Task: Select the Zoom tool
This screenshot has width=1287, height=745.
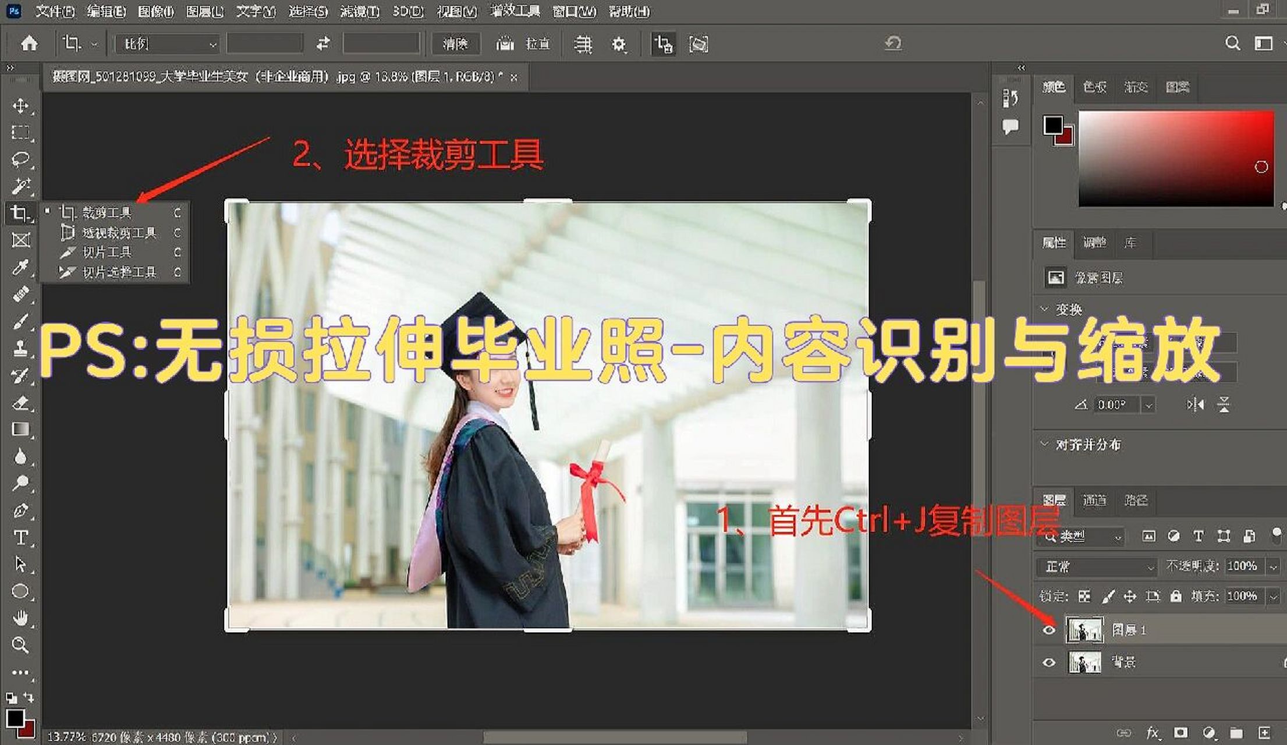Action: [20, 645]
